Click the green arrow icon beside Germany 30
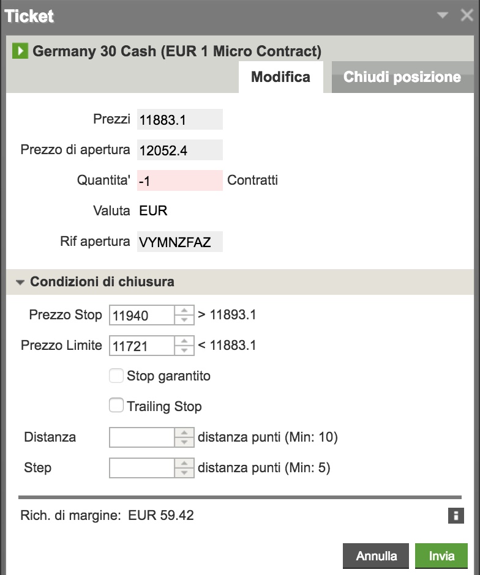 point(20,51)
